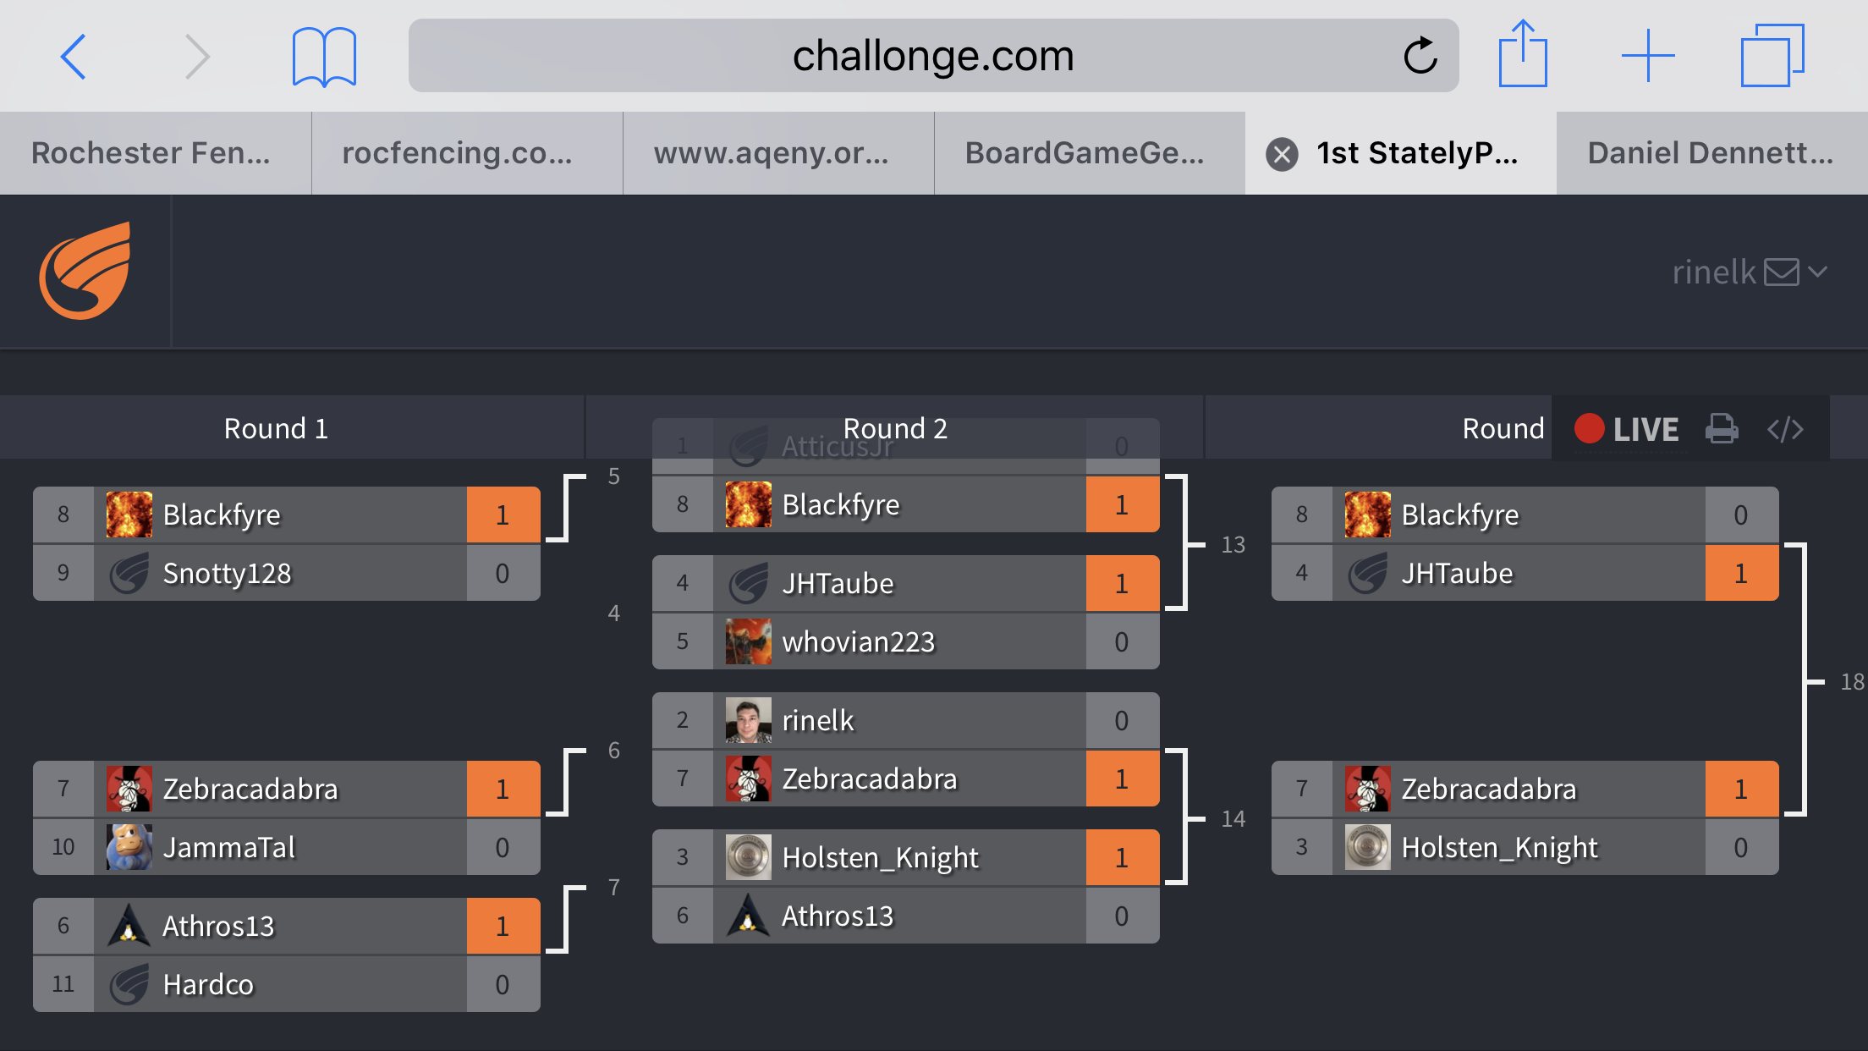Screen dimensions: 1868x1051
Task: Expand the rinelk user dropdown
Action: pos(1818,272)
